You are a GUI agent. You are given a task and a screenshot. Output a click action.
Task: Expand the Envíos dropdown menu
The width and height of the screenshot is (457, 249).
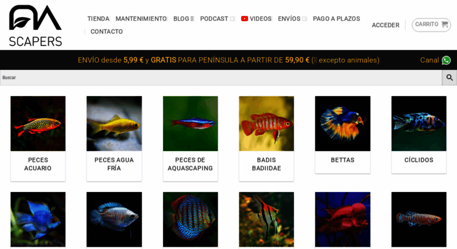click(304, 19)
